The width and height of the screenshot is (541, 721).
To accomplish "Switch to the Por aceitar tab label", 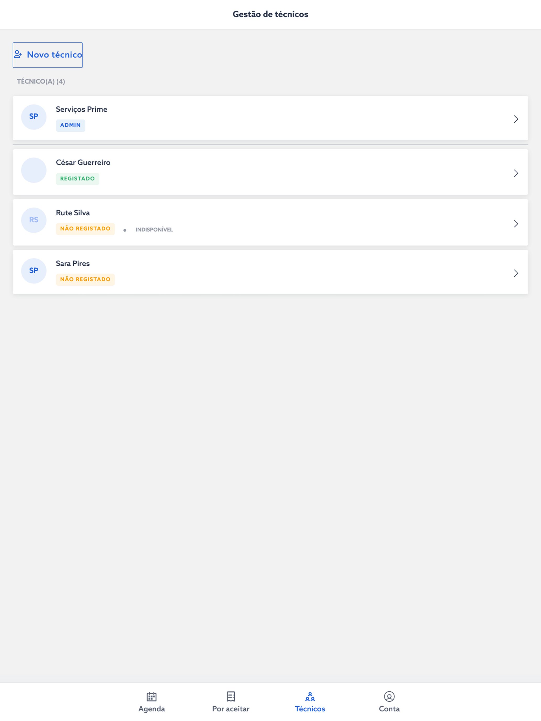I will (x=231, y=709).
